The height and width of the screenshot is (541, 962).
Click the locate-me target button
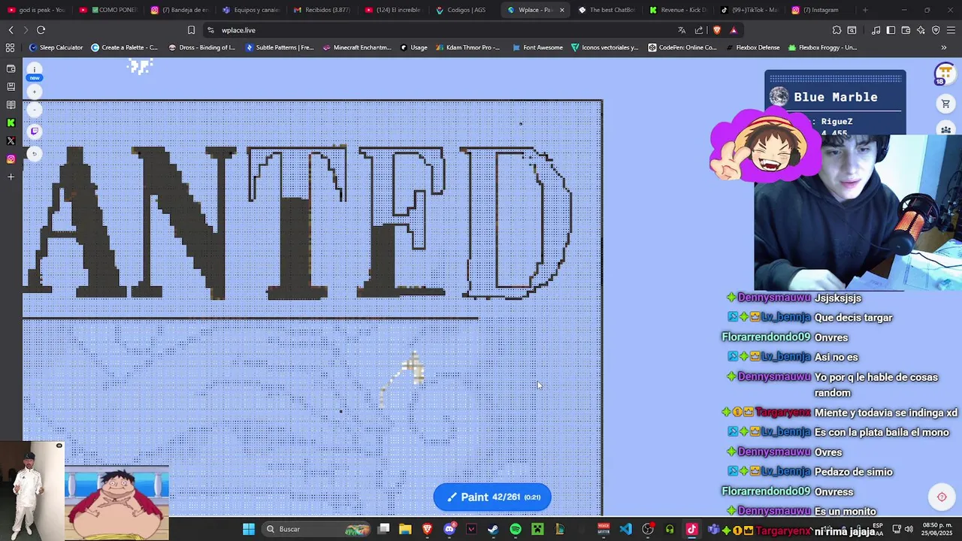tap(942, 497)
